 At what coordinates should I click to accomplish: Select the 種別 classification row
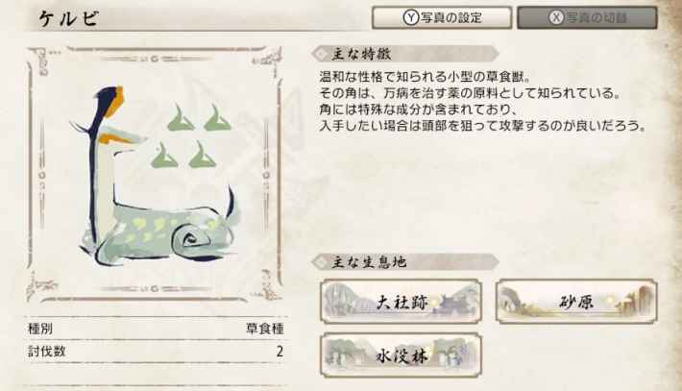[x=156, y=329]
